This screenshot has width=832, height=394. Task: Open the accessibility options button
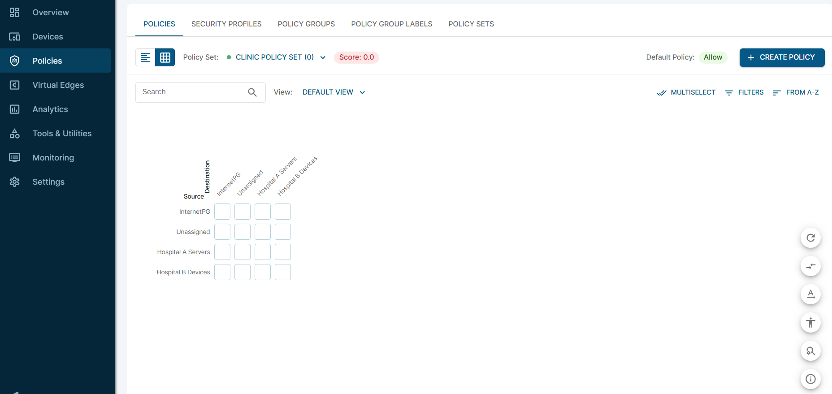pyautogui.click(x=810, y=323)
